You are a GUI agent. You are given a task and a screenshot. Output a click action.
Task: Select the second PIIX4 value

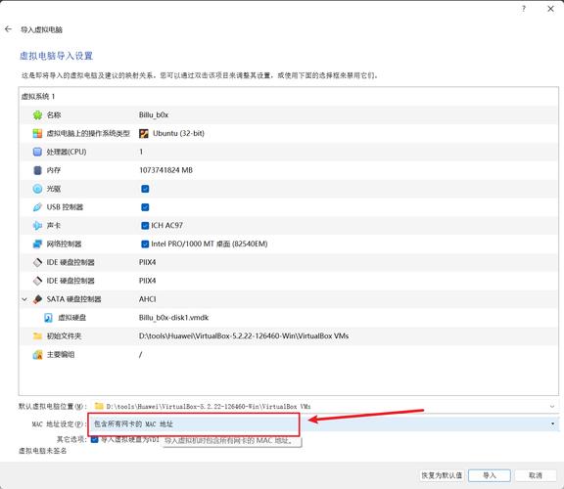pos(148,281)
